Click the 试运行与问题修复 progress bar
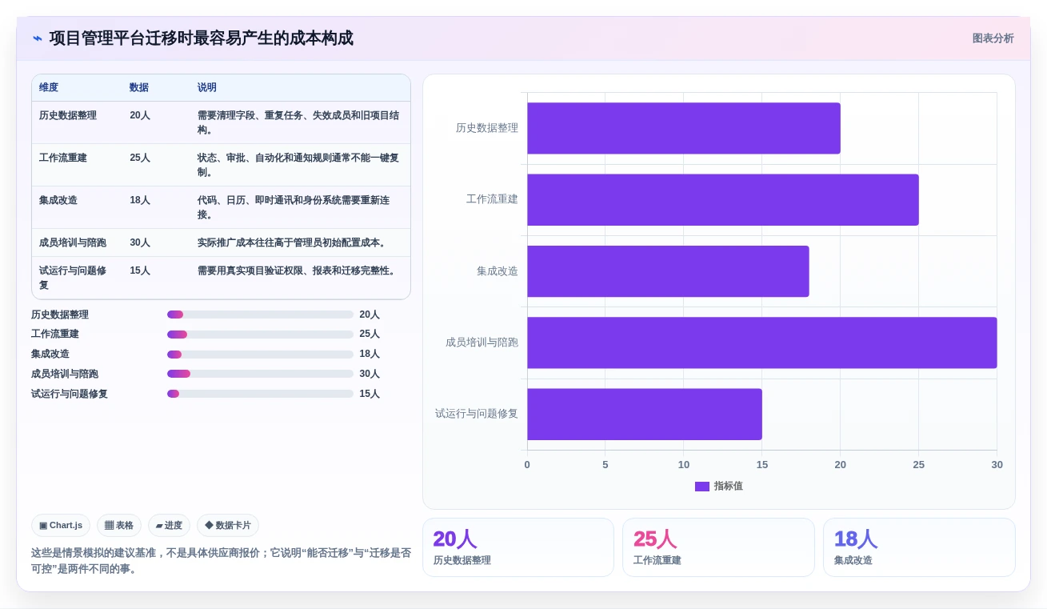The width and height of the screenshot is (1047, 609). coord(260,394)
